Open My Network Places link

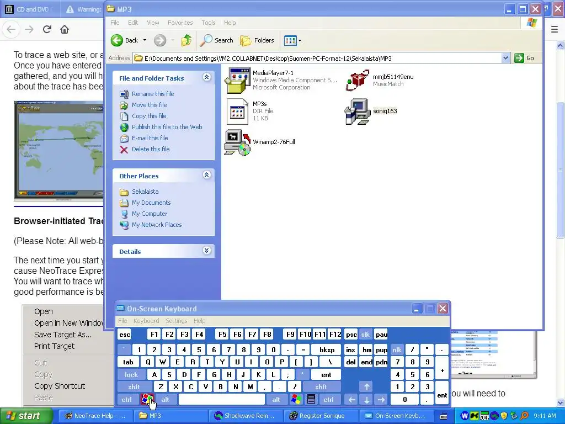point(157,225)
